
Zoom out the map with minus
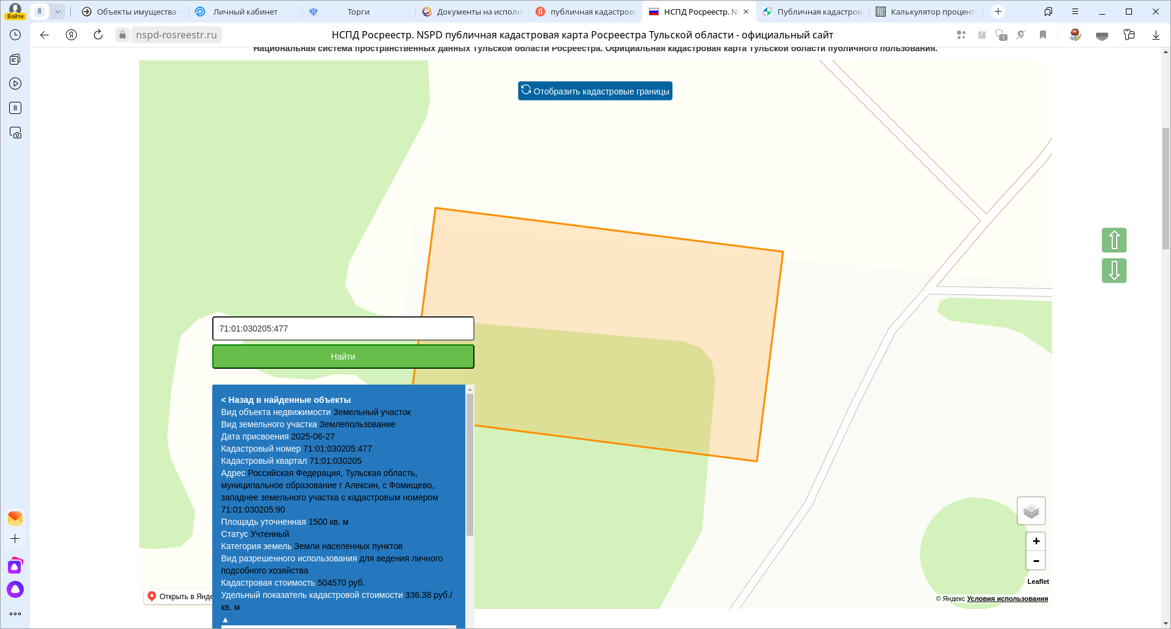tap(1036, 561)
